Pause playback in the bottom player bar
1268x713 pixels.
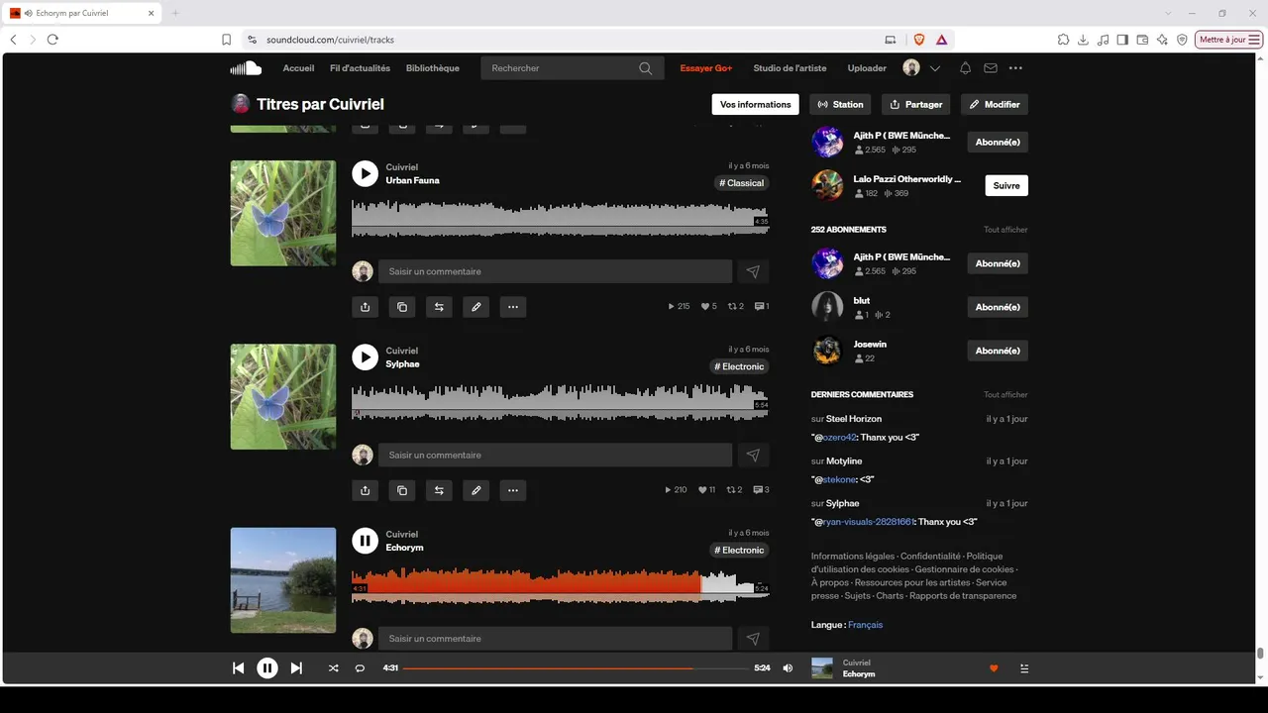click(x=267, y=668)
